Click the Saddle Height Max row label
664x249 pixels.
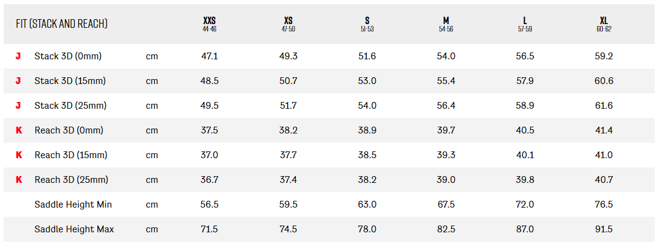74,229
